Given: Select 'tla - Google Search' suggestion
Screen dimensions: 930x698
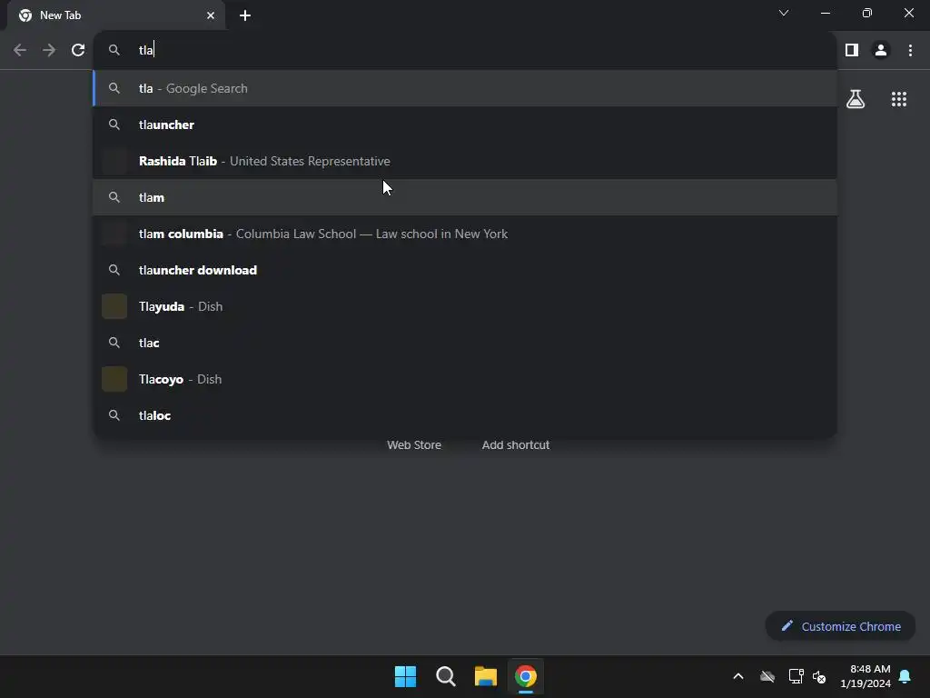Looking at the screenshot, I should coord(464,88).
